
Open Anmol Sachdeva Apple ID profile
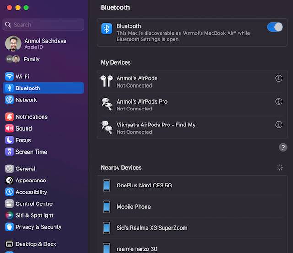click(x=36, y=44)
